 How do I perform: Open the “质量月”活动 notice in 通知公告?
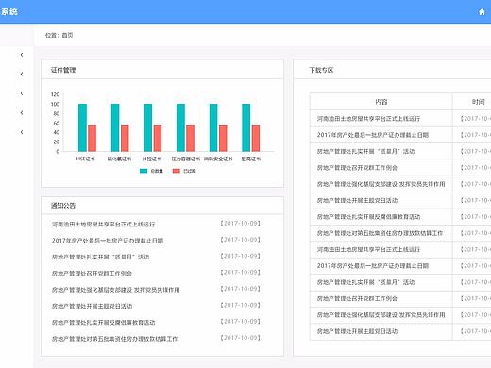[100, 257]
